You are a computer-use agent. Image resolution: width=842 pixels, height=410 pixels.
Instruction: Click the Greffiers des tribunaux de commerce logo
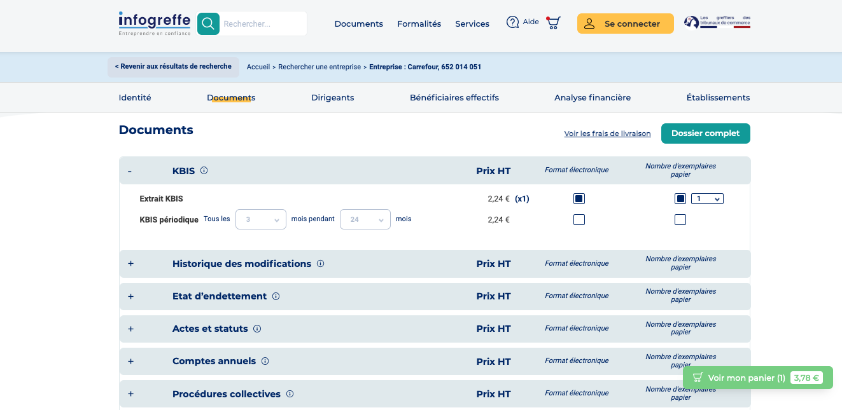717,22
